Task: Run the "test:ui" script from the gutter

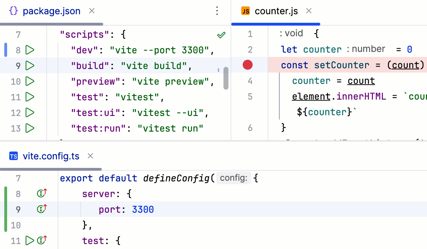Action: (x=30, y=113)
